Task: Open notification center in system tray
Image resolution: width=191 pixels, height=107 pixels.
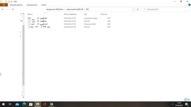Action: tap(187, 104)
